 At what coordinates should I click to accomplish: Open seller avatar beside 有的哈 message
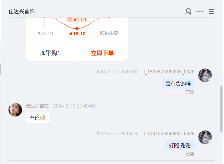click(15, 110)
